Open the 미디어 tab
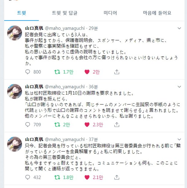Viewport: 187px width, 188px height. tap(110, 13)
